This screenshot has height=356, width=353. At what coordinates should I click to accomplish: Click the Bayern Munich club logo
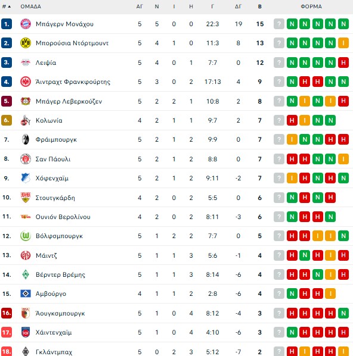26,24
